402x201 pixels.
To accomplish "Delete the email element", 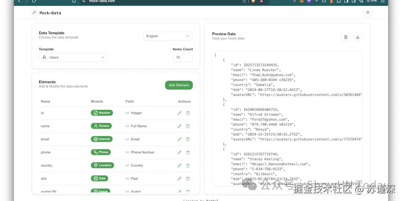I will [x=188, y=139].
